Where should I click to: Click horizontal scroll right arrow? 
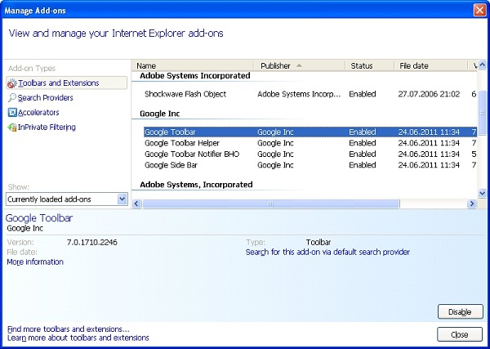point(472,204)
